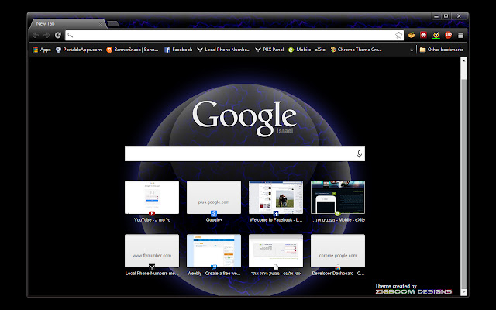Focus the address bar

(234, 35)
